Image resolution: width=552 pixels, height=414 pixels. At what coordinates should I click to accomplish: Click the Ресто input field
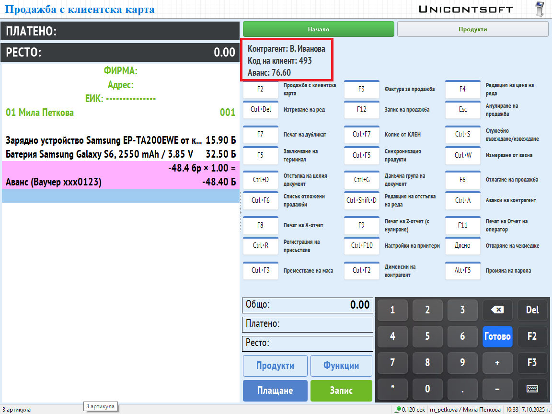pyautogui.click(x=307, y=344)
